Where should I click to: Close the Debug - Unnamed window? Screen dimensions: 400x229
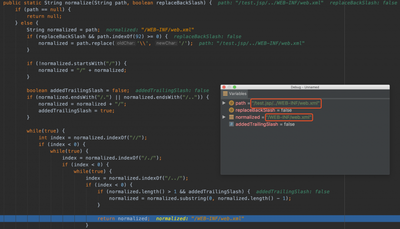224,87
